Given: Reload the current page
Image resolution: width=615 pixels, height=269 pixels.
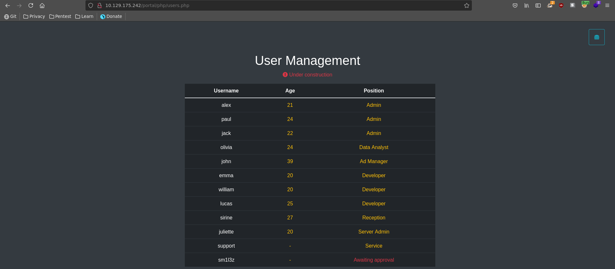Looking at the screenshot, I should (31, 5).
